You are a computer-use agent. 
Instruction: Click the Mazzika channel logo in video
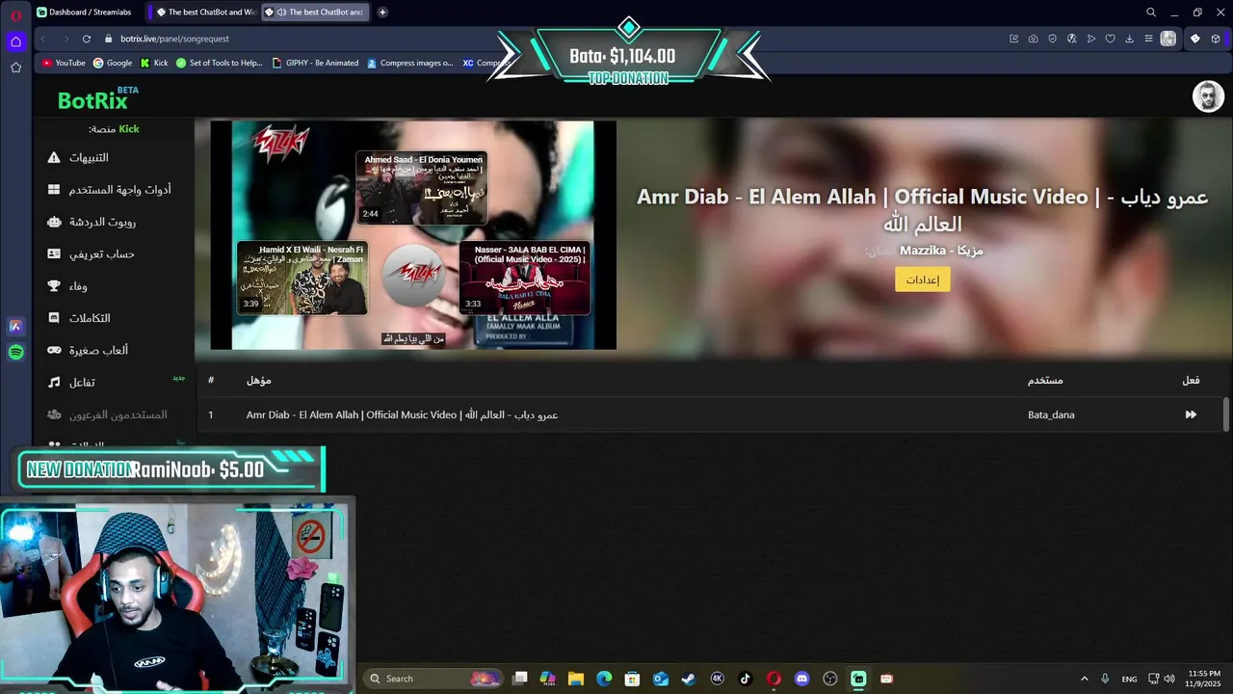point(414,275)
